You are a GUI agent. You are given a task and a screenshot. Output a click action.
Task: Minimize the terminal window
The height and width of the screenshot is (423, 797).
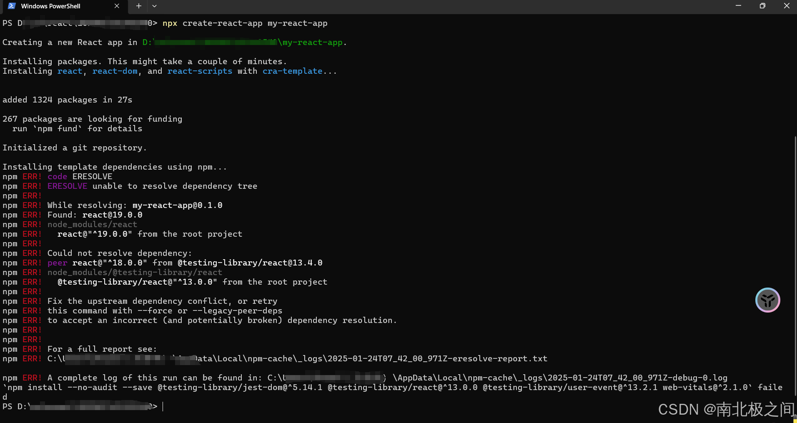[x=738, y=6]
